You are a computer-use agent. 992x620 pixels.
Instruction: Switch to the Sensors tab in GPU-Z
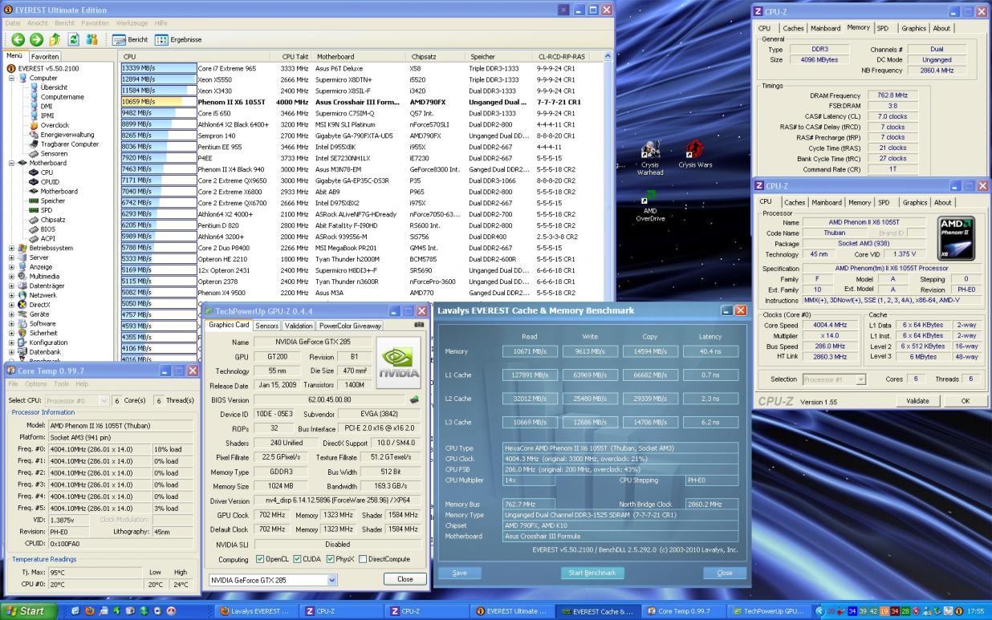coord(266,326)
